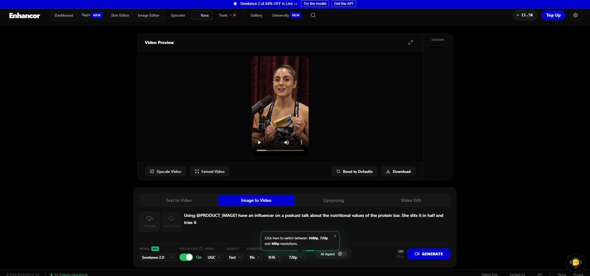This screenshot has width=590, height=276.
Task: Upload a product image via Products icon
Action: [149, 221]
